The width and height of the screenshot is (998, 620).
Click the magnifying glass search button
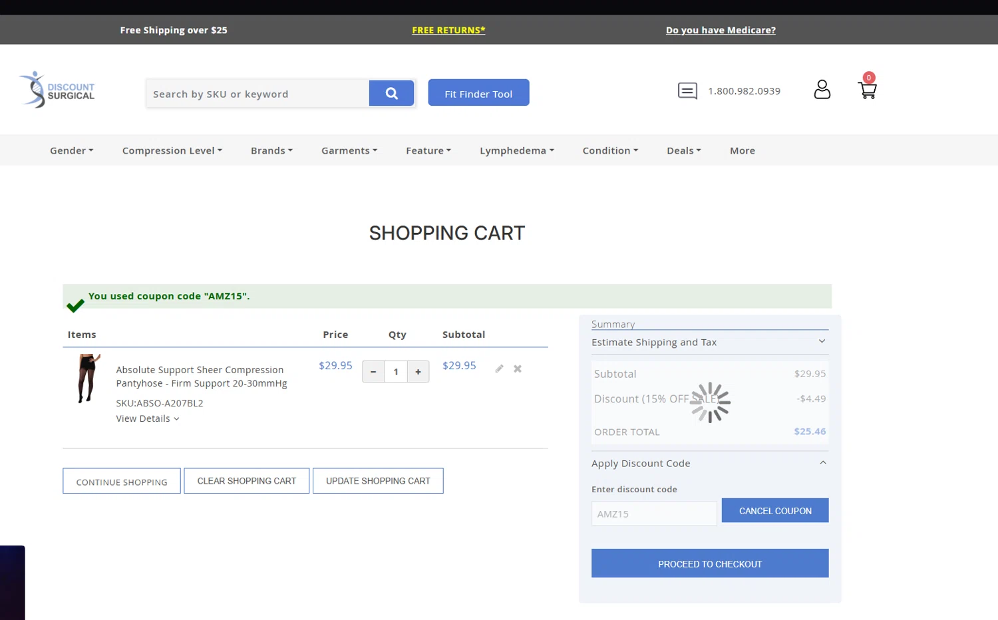coord(391,93)
